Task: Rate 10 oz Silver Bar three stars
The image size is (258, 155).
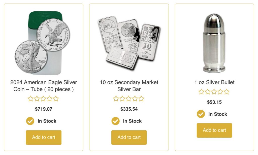Action: tap(129, 99)
